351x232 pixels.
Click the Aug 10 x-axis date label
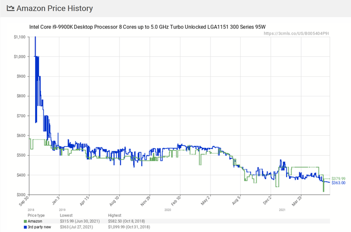coord(114,201)
